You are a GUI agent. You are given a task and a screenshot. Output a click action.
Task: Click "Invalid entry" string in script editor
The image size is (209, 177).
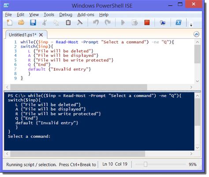[x=70, y=69]
